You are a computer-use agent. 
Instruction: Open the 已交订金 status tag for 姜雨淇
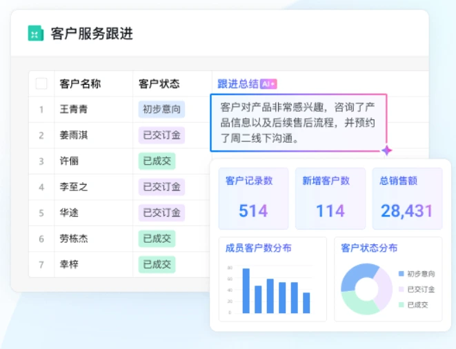(x=161, y=135)
